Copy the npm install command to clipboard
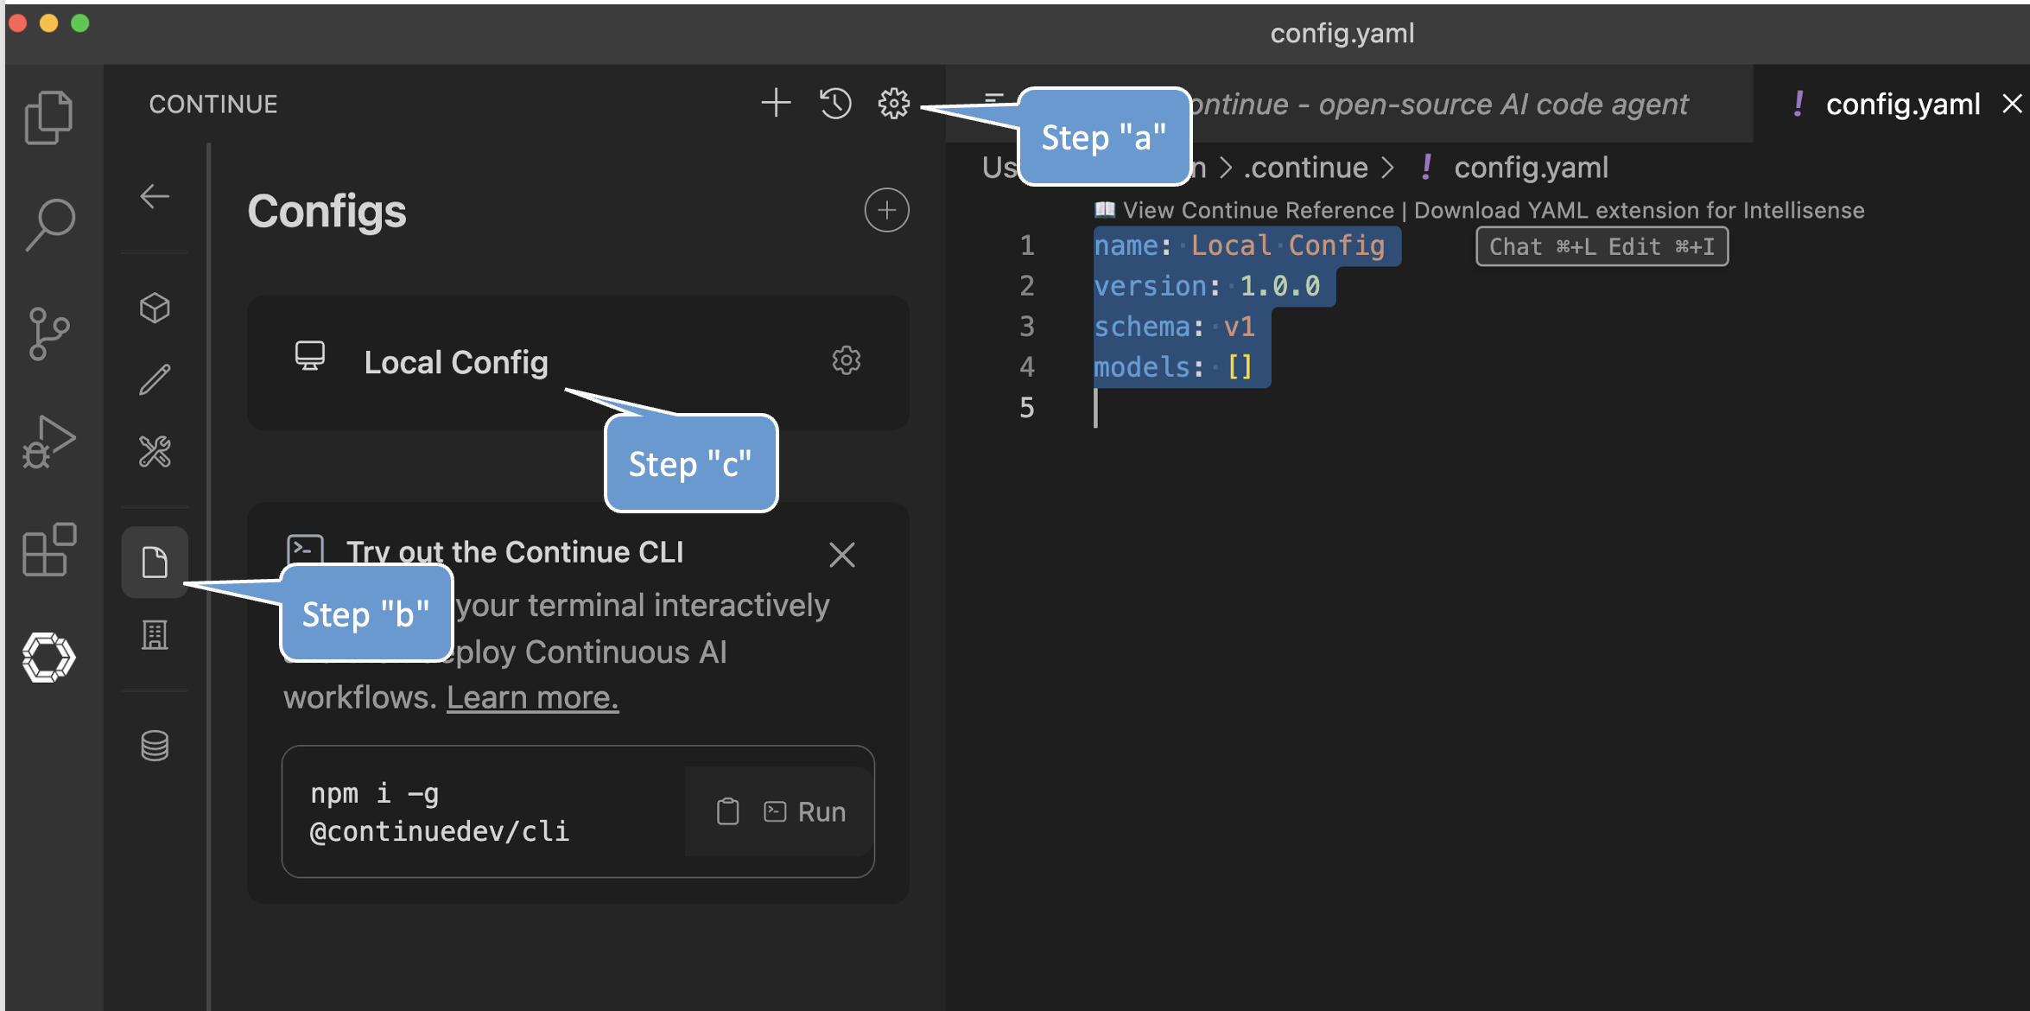This screenshot has height=1011, width=2030. pyautogui.click(x=728, y=811)
